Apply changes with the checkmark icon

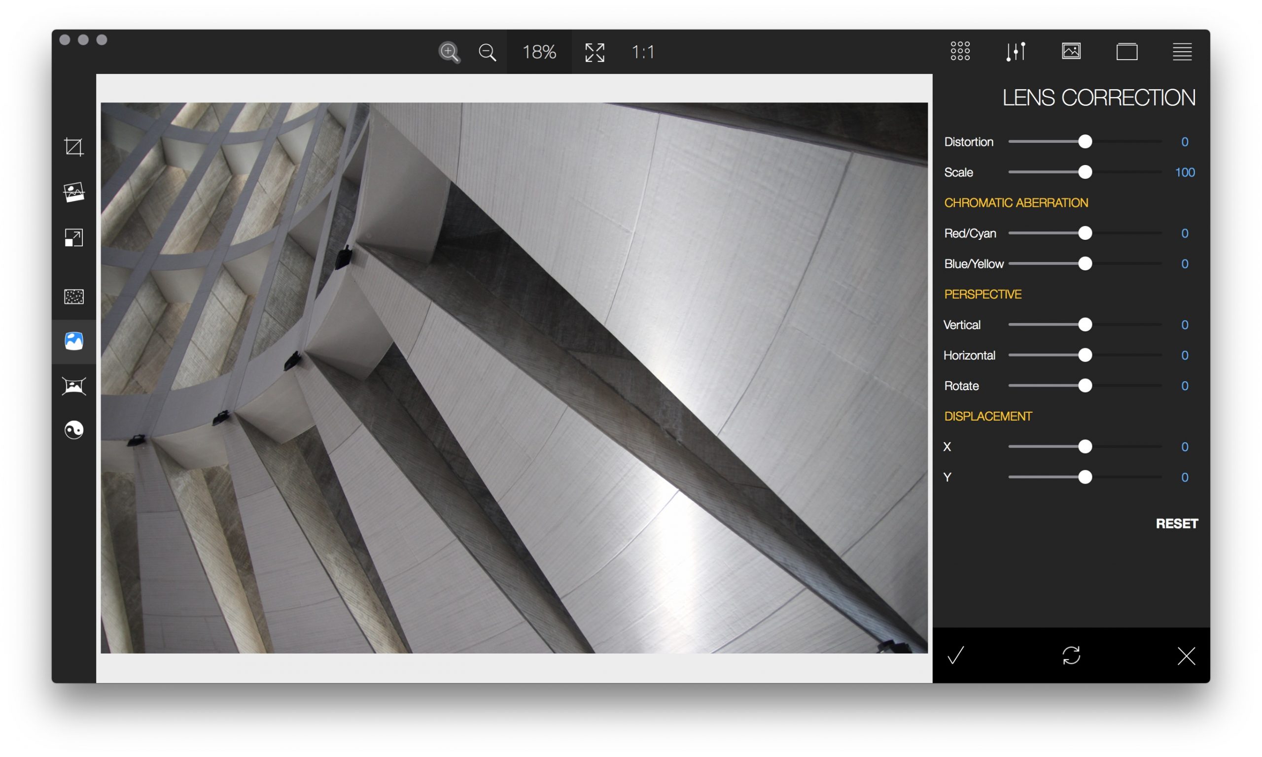(x=955, y=655)
